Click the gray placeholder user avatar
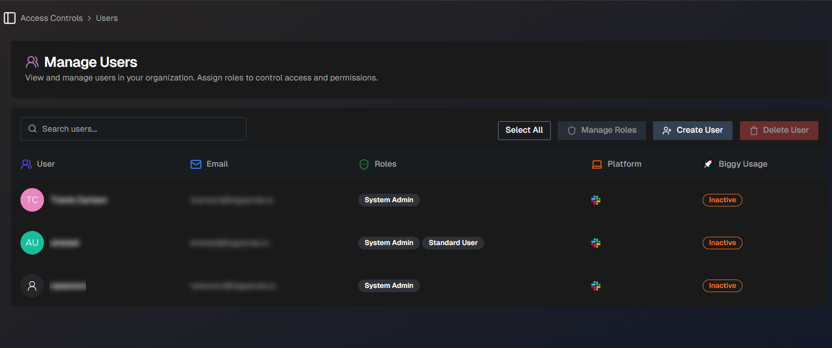 click(32, 286)
